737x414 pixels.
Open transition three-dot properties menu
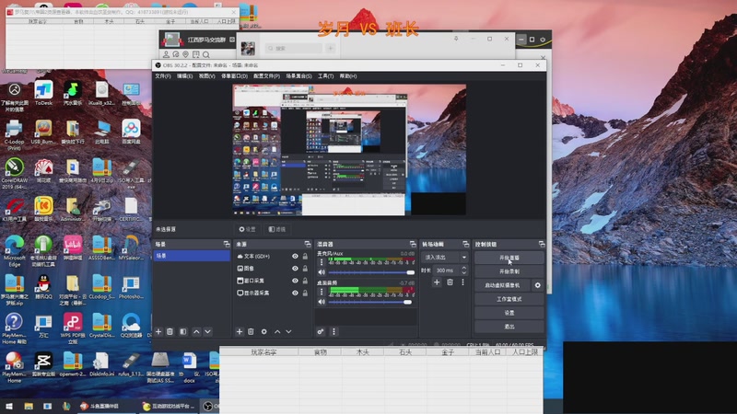462,282
